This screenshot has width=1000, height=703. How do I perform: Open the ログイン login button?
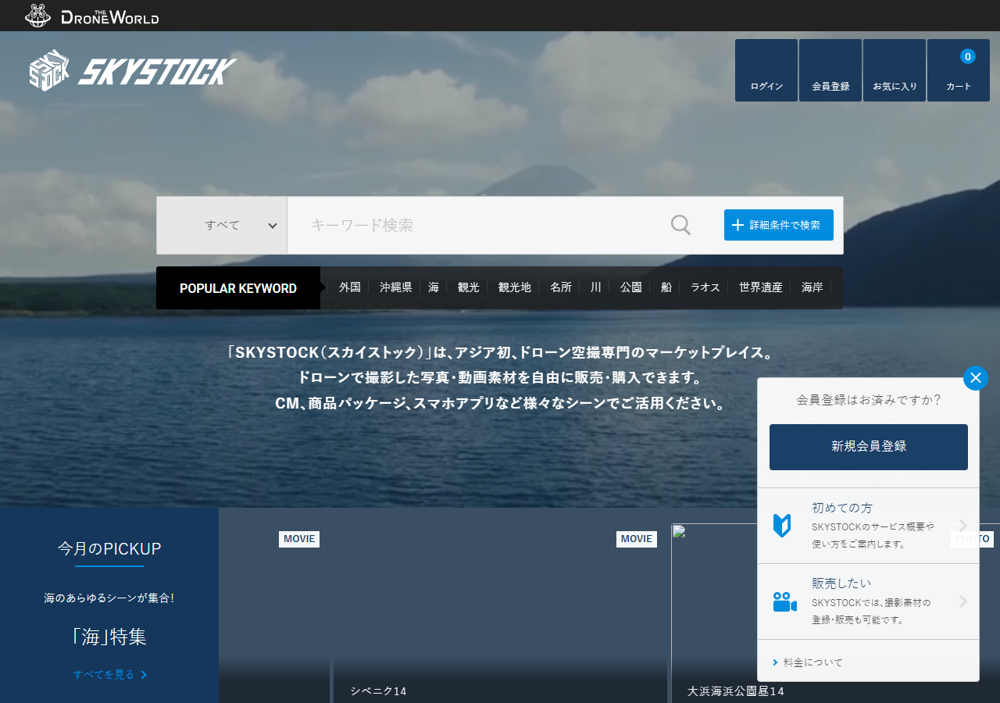pyautogui.click(x=766, y=70)
